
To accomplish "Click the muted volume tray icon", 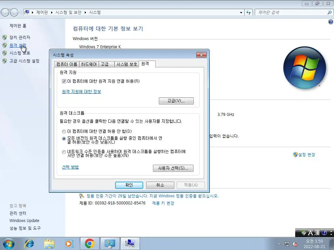I will coord(295,244).
